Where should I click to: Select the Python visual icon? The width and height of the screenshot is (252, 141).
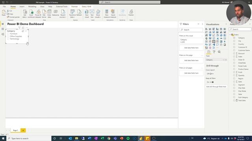[206, 45]
